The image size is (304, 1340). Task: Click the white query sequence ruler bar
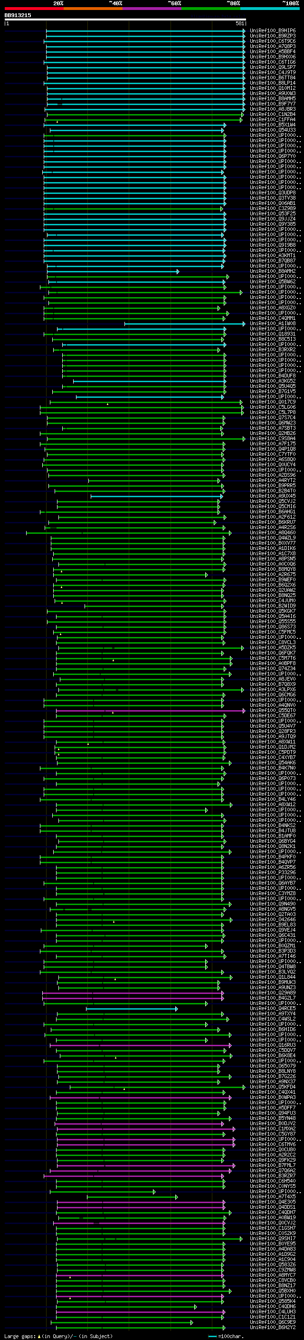click(125, 19)
